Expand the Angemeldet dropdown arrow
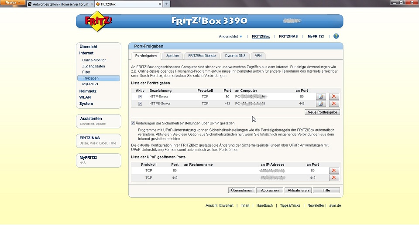The width and height of the screenshot is (419, 235). point(240,37)
